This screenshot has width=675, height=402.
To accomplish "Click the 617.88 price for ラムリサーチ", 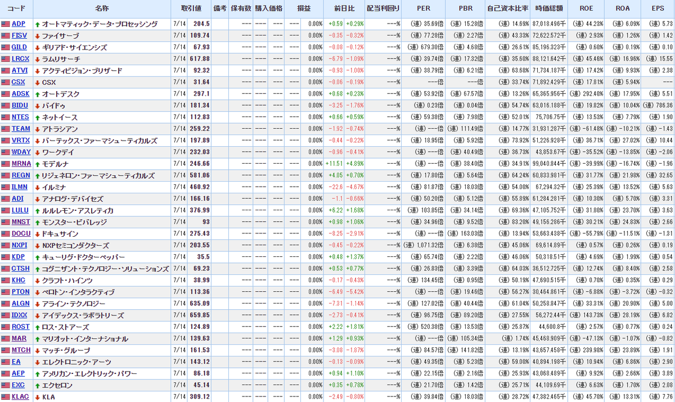I will 200,59.
